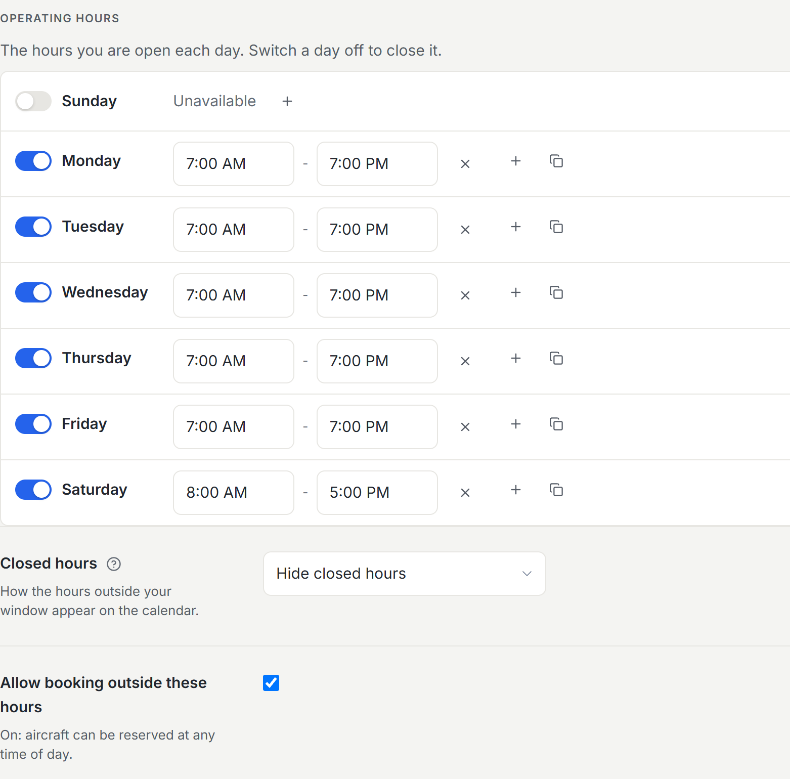
Task: Edit Saturday's 5:00 PM end time
Action: point(377,493)
